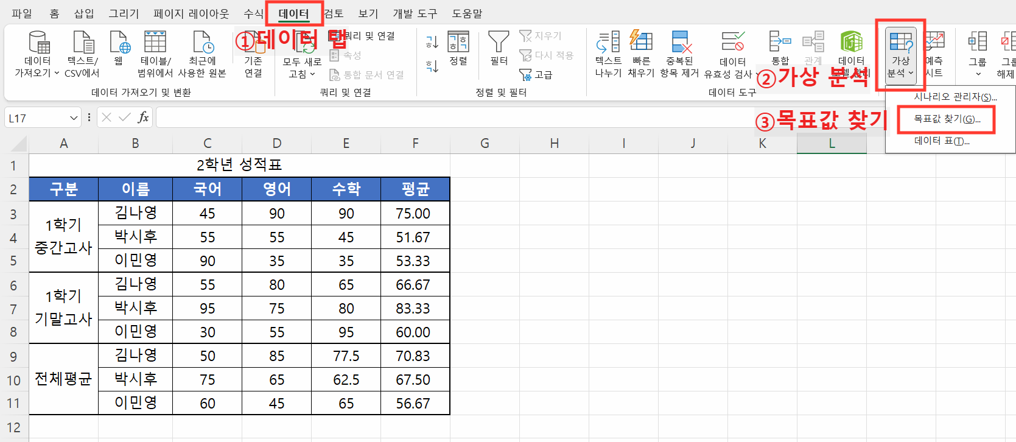Image resolution: width=1016 pixels, height=442 pixels.
Task: Select cell with value 62.5
Action: click(346, 380)
